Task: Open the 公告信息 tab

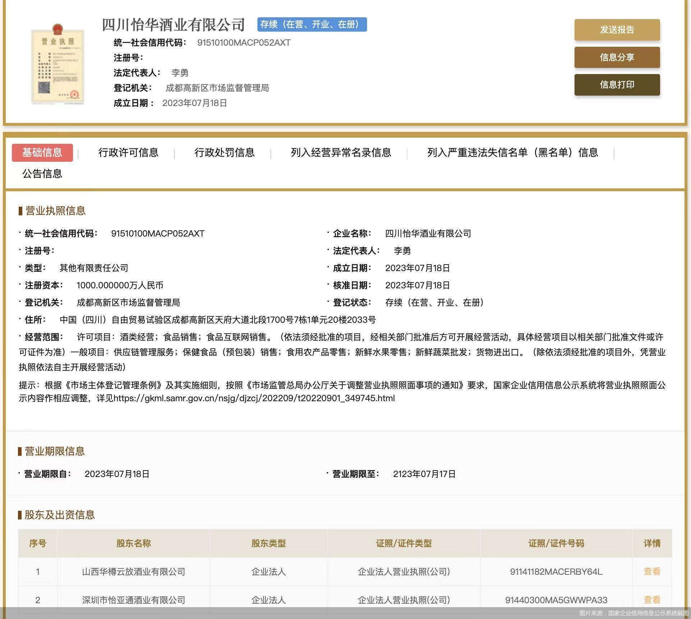Action: tap(42, 174)
